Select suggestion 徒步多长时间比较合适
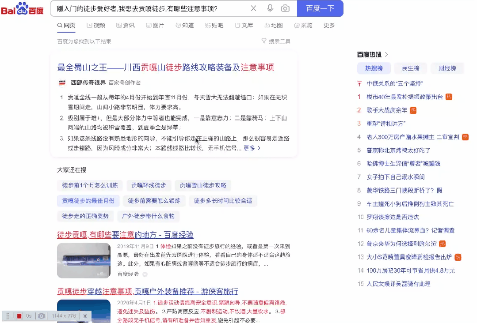The height and width of the screenshot is (323, 477). 223,201
